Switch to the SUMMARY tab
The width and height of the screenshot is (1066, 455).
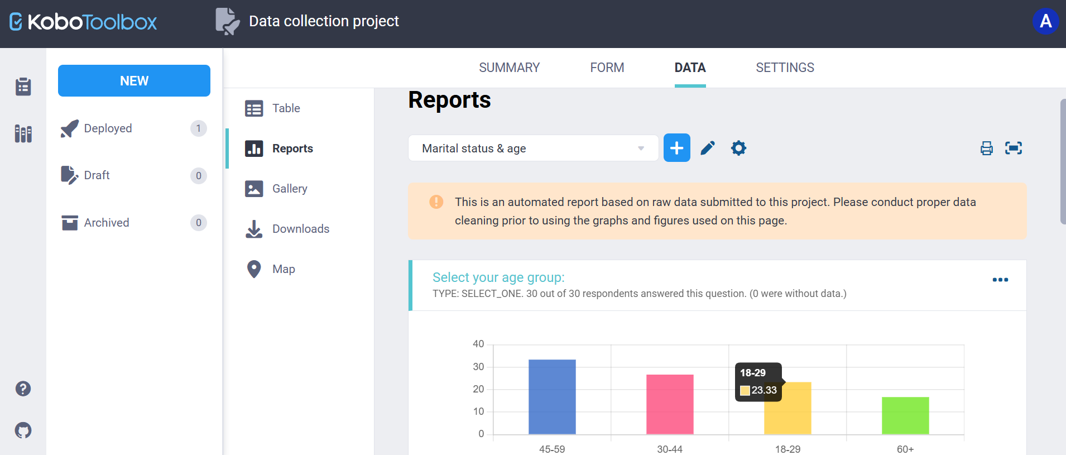[x=509, y=68]
